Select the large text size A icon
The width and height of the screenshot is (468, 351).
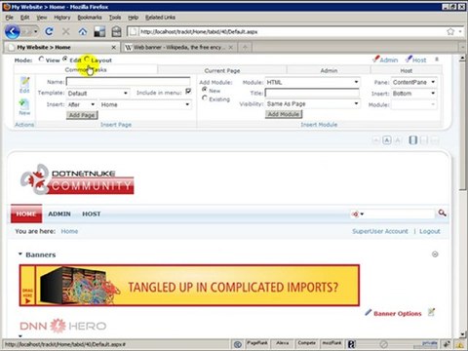(x=398, y=140)
